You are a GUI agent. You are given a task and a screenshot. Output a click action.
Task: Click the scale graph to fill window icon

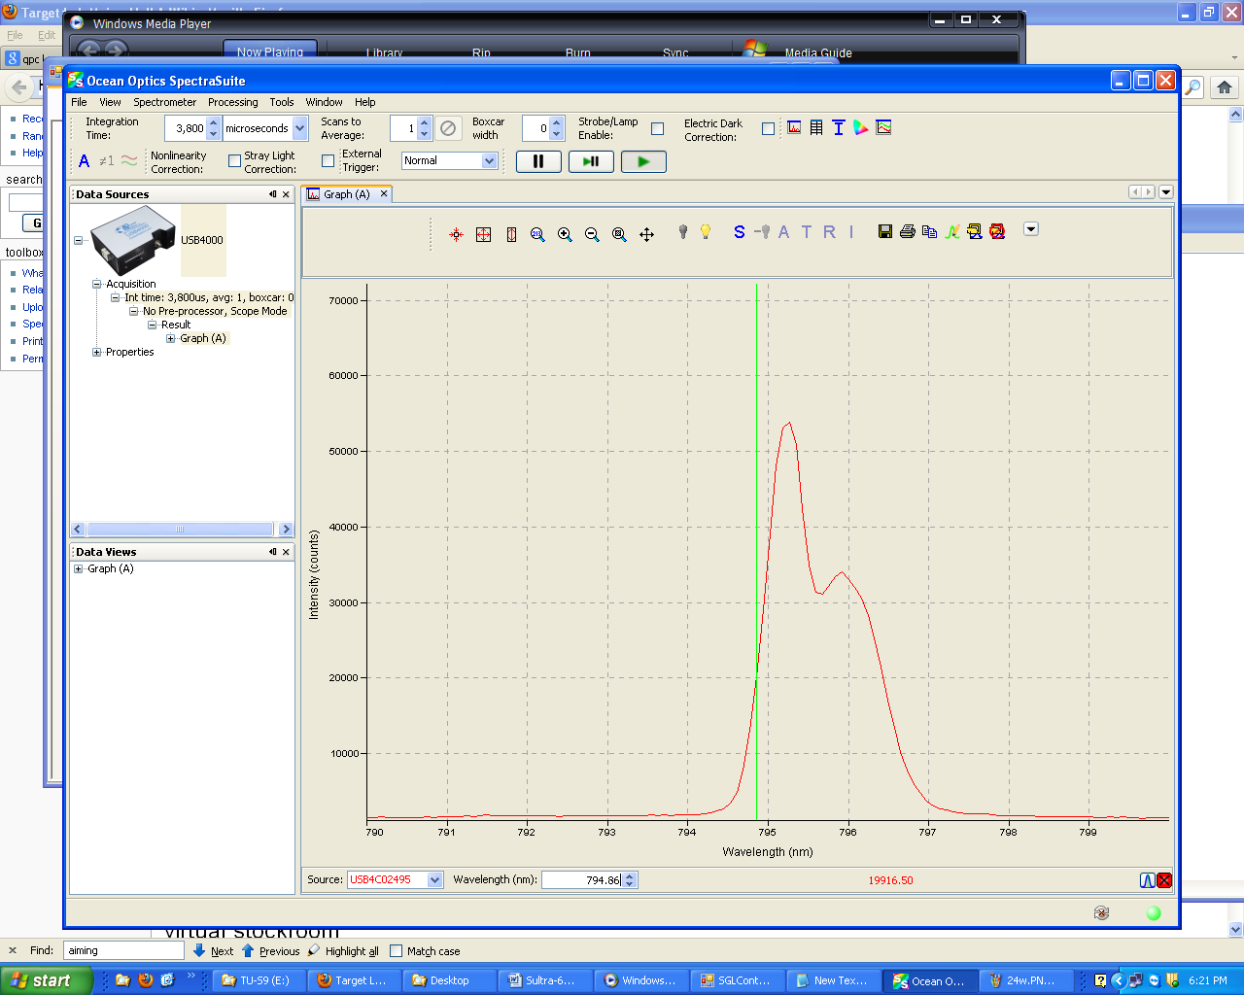pyautogui.click(x=483, y=234)
